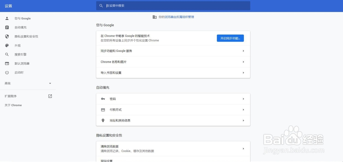Screen dimensions: 343x162
Task: Click the credit card icon for 付款方式
Action: [103, 110]
